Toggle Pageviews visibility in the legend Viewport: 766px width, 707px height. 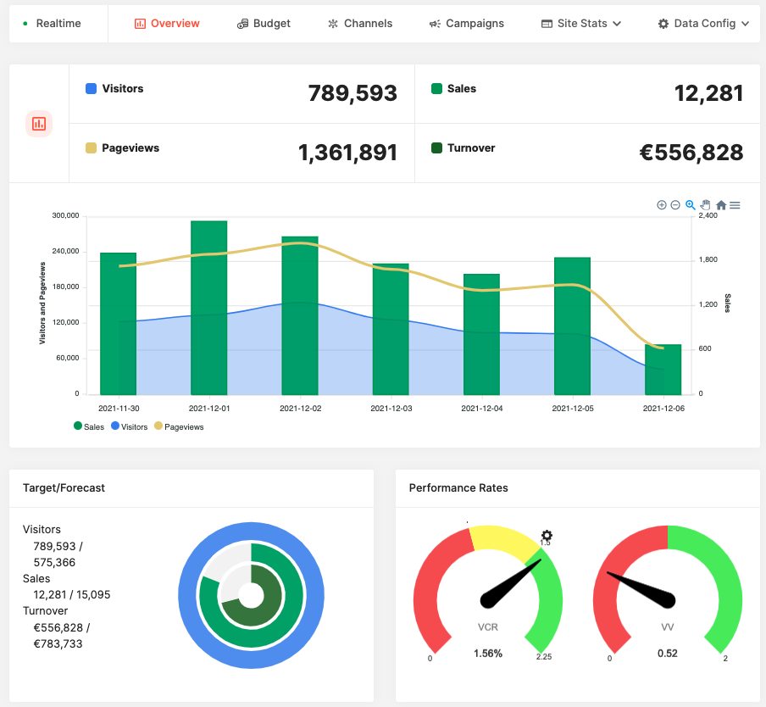point(179,426)
